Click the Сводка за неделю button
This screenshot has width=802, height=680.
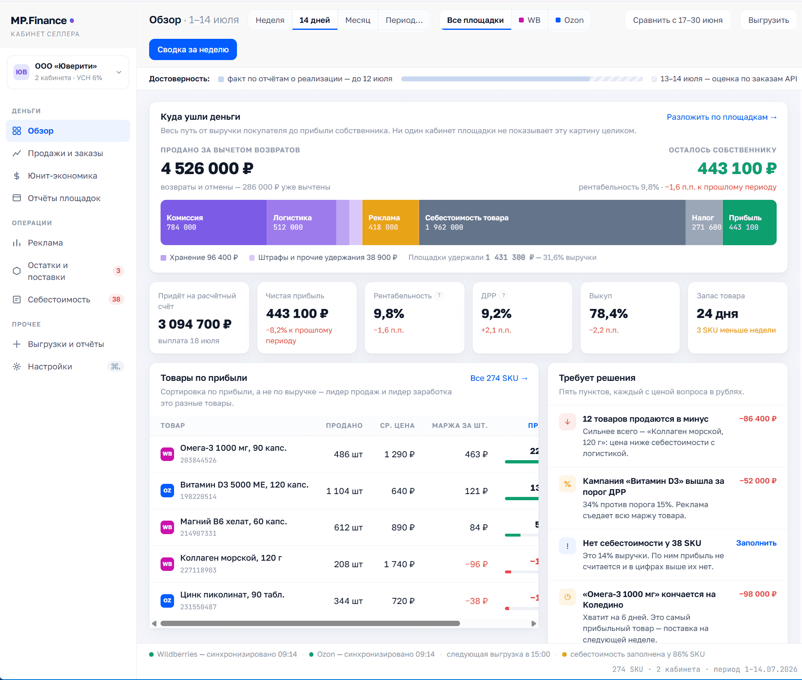pyautogui.click(x=193, y=49)
